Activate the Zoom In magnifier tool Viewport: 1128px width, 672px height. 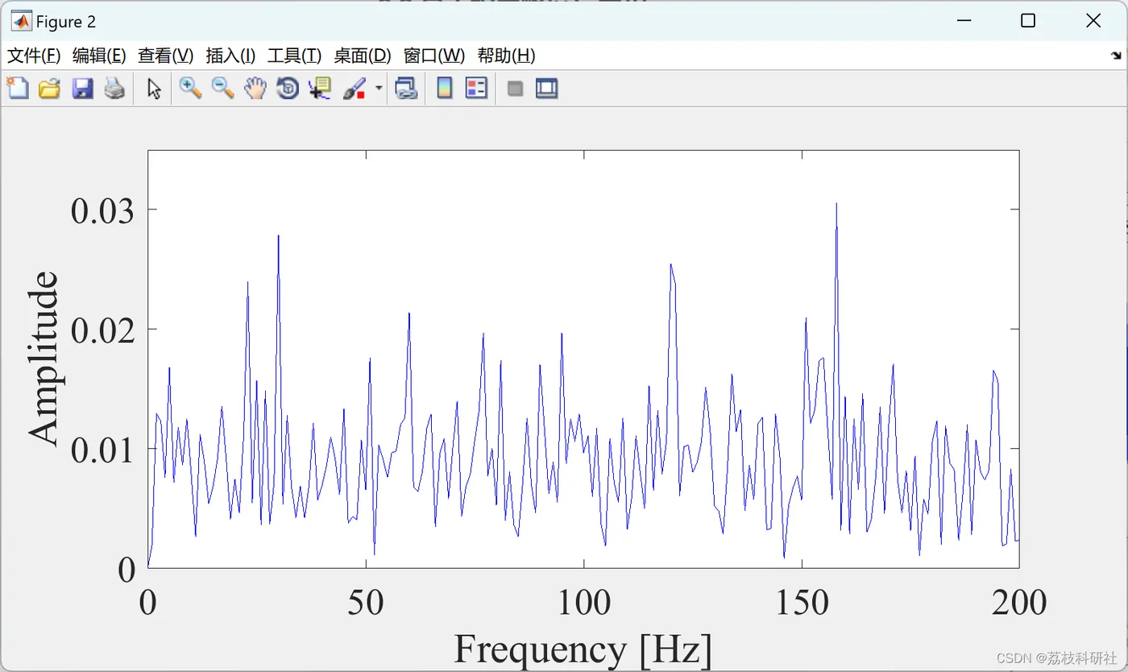(190, 88)
